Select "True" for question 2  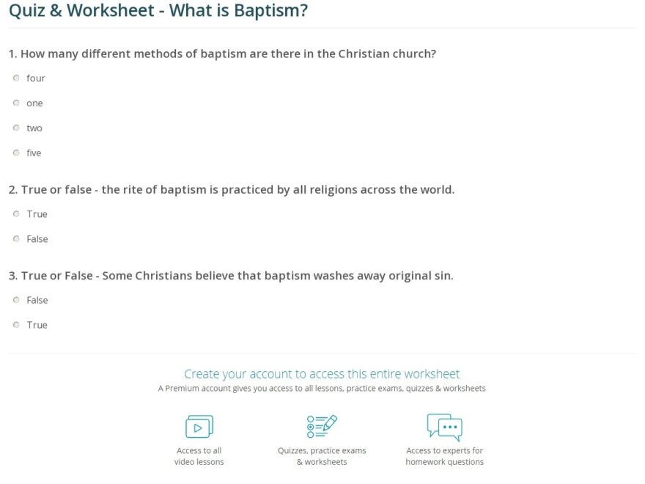16,213
